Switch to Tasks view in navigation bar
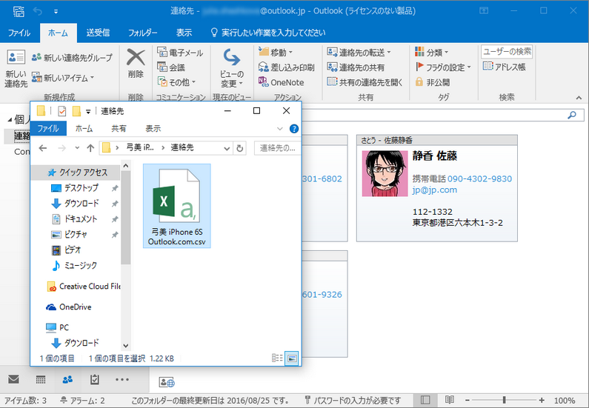589x408 pixels. tap(95, 379)
